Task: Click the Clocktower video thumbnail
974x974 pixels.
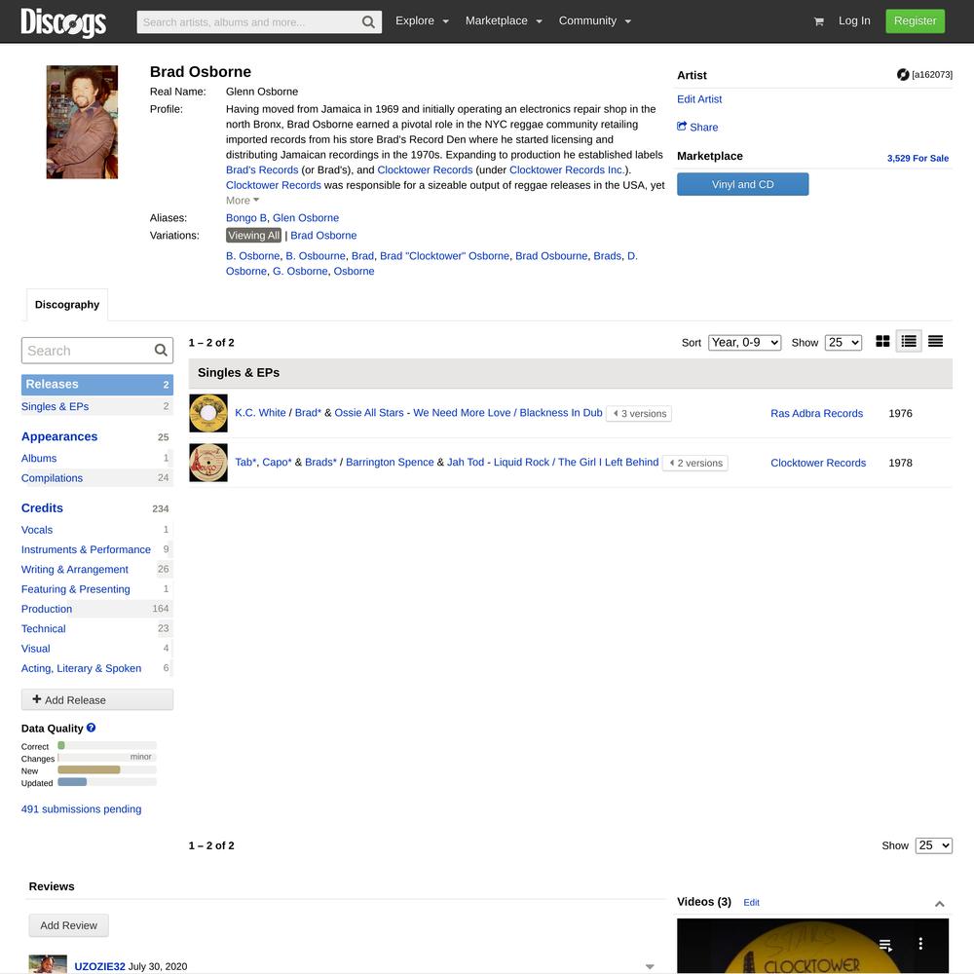Action: [812, 946]
